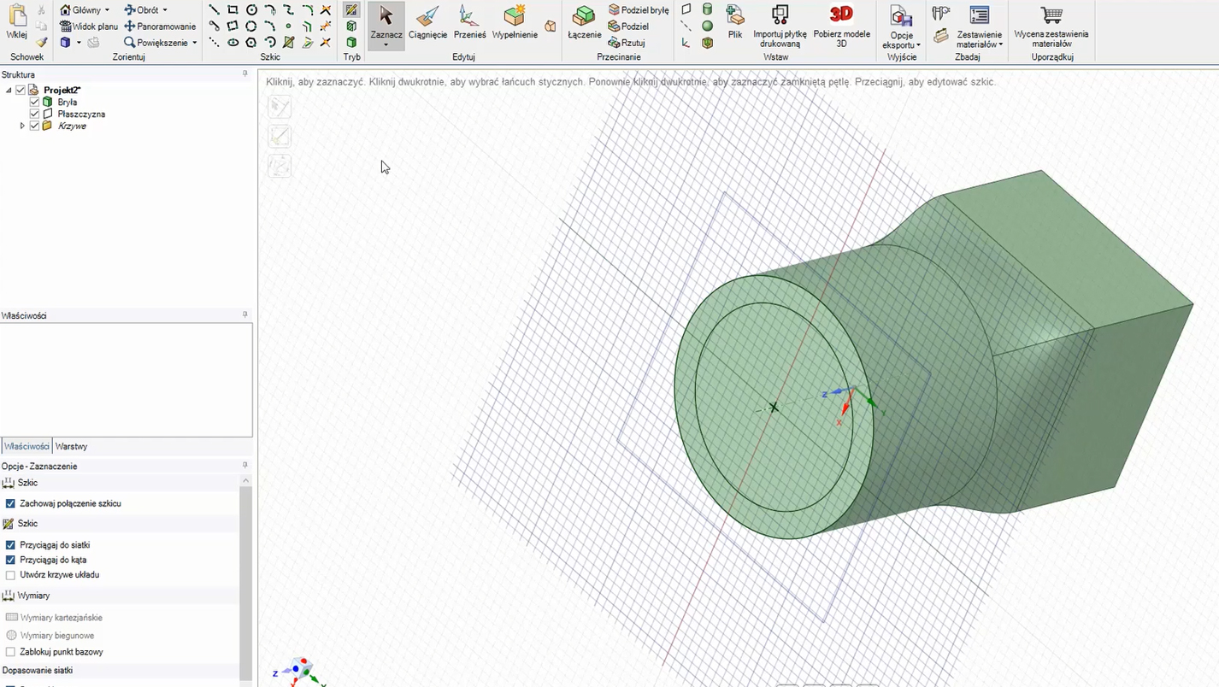Uncheck Zachowaj połączenie szkicu

coord(11,504)
